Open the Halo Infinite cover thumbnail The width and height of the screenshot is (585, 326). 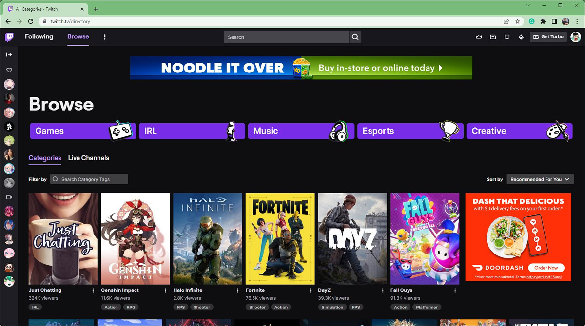click(208, 238)
